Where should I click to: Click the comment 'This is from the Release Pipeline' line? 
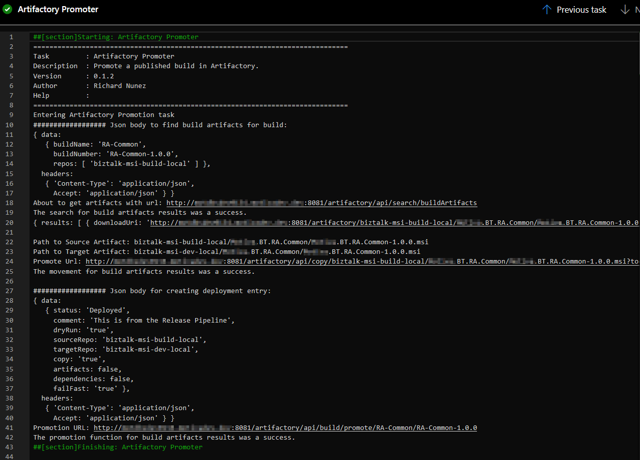point(144,321)
